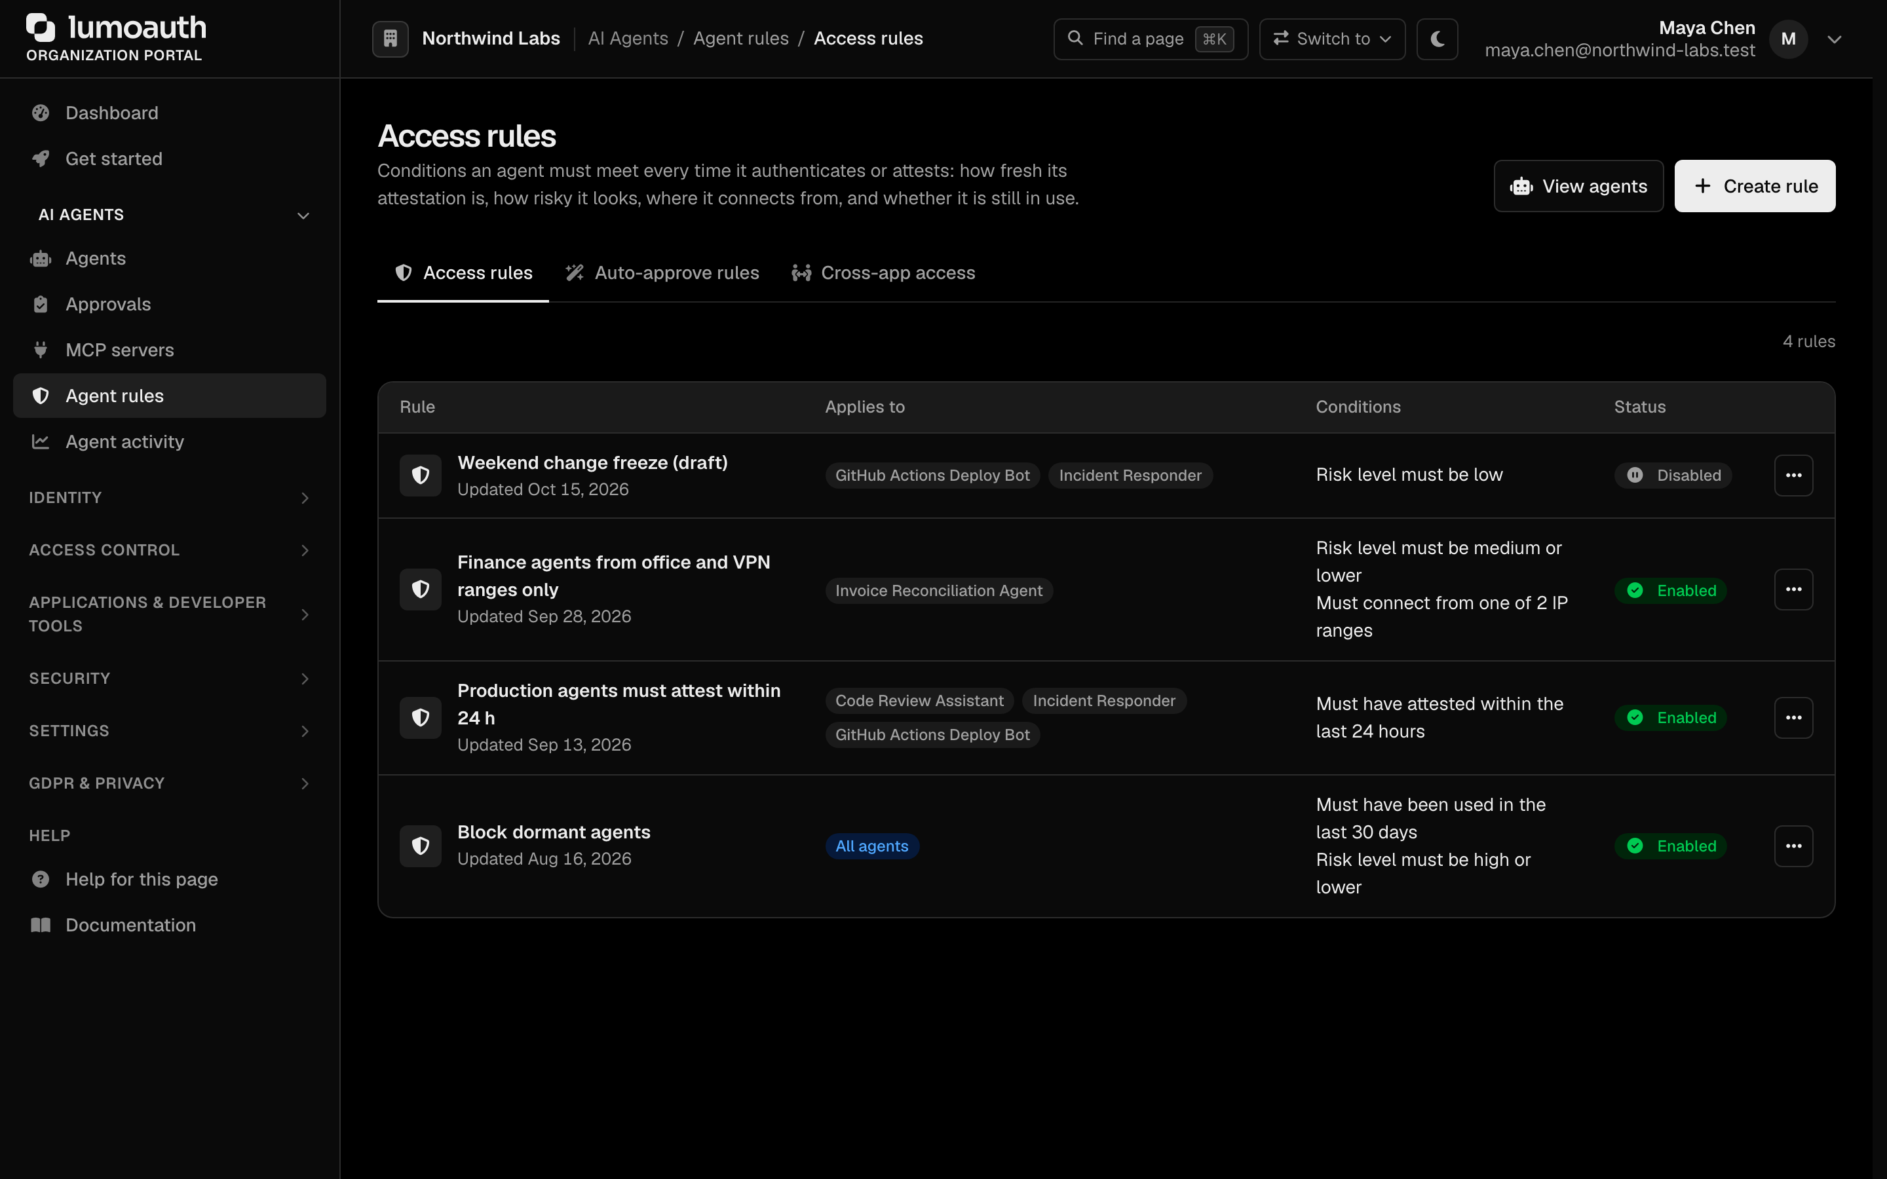Switch to the Cross-app access tab
Image resolution: width=1887 pixels, height=1179 pixels.
[883, 273]
